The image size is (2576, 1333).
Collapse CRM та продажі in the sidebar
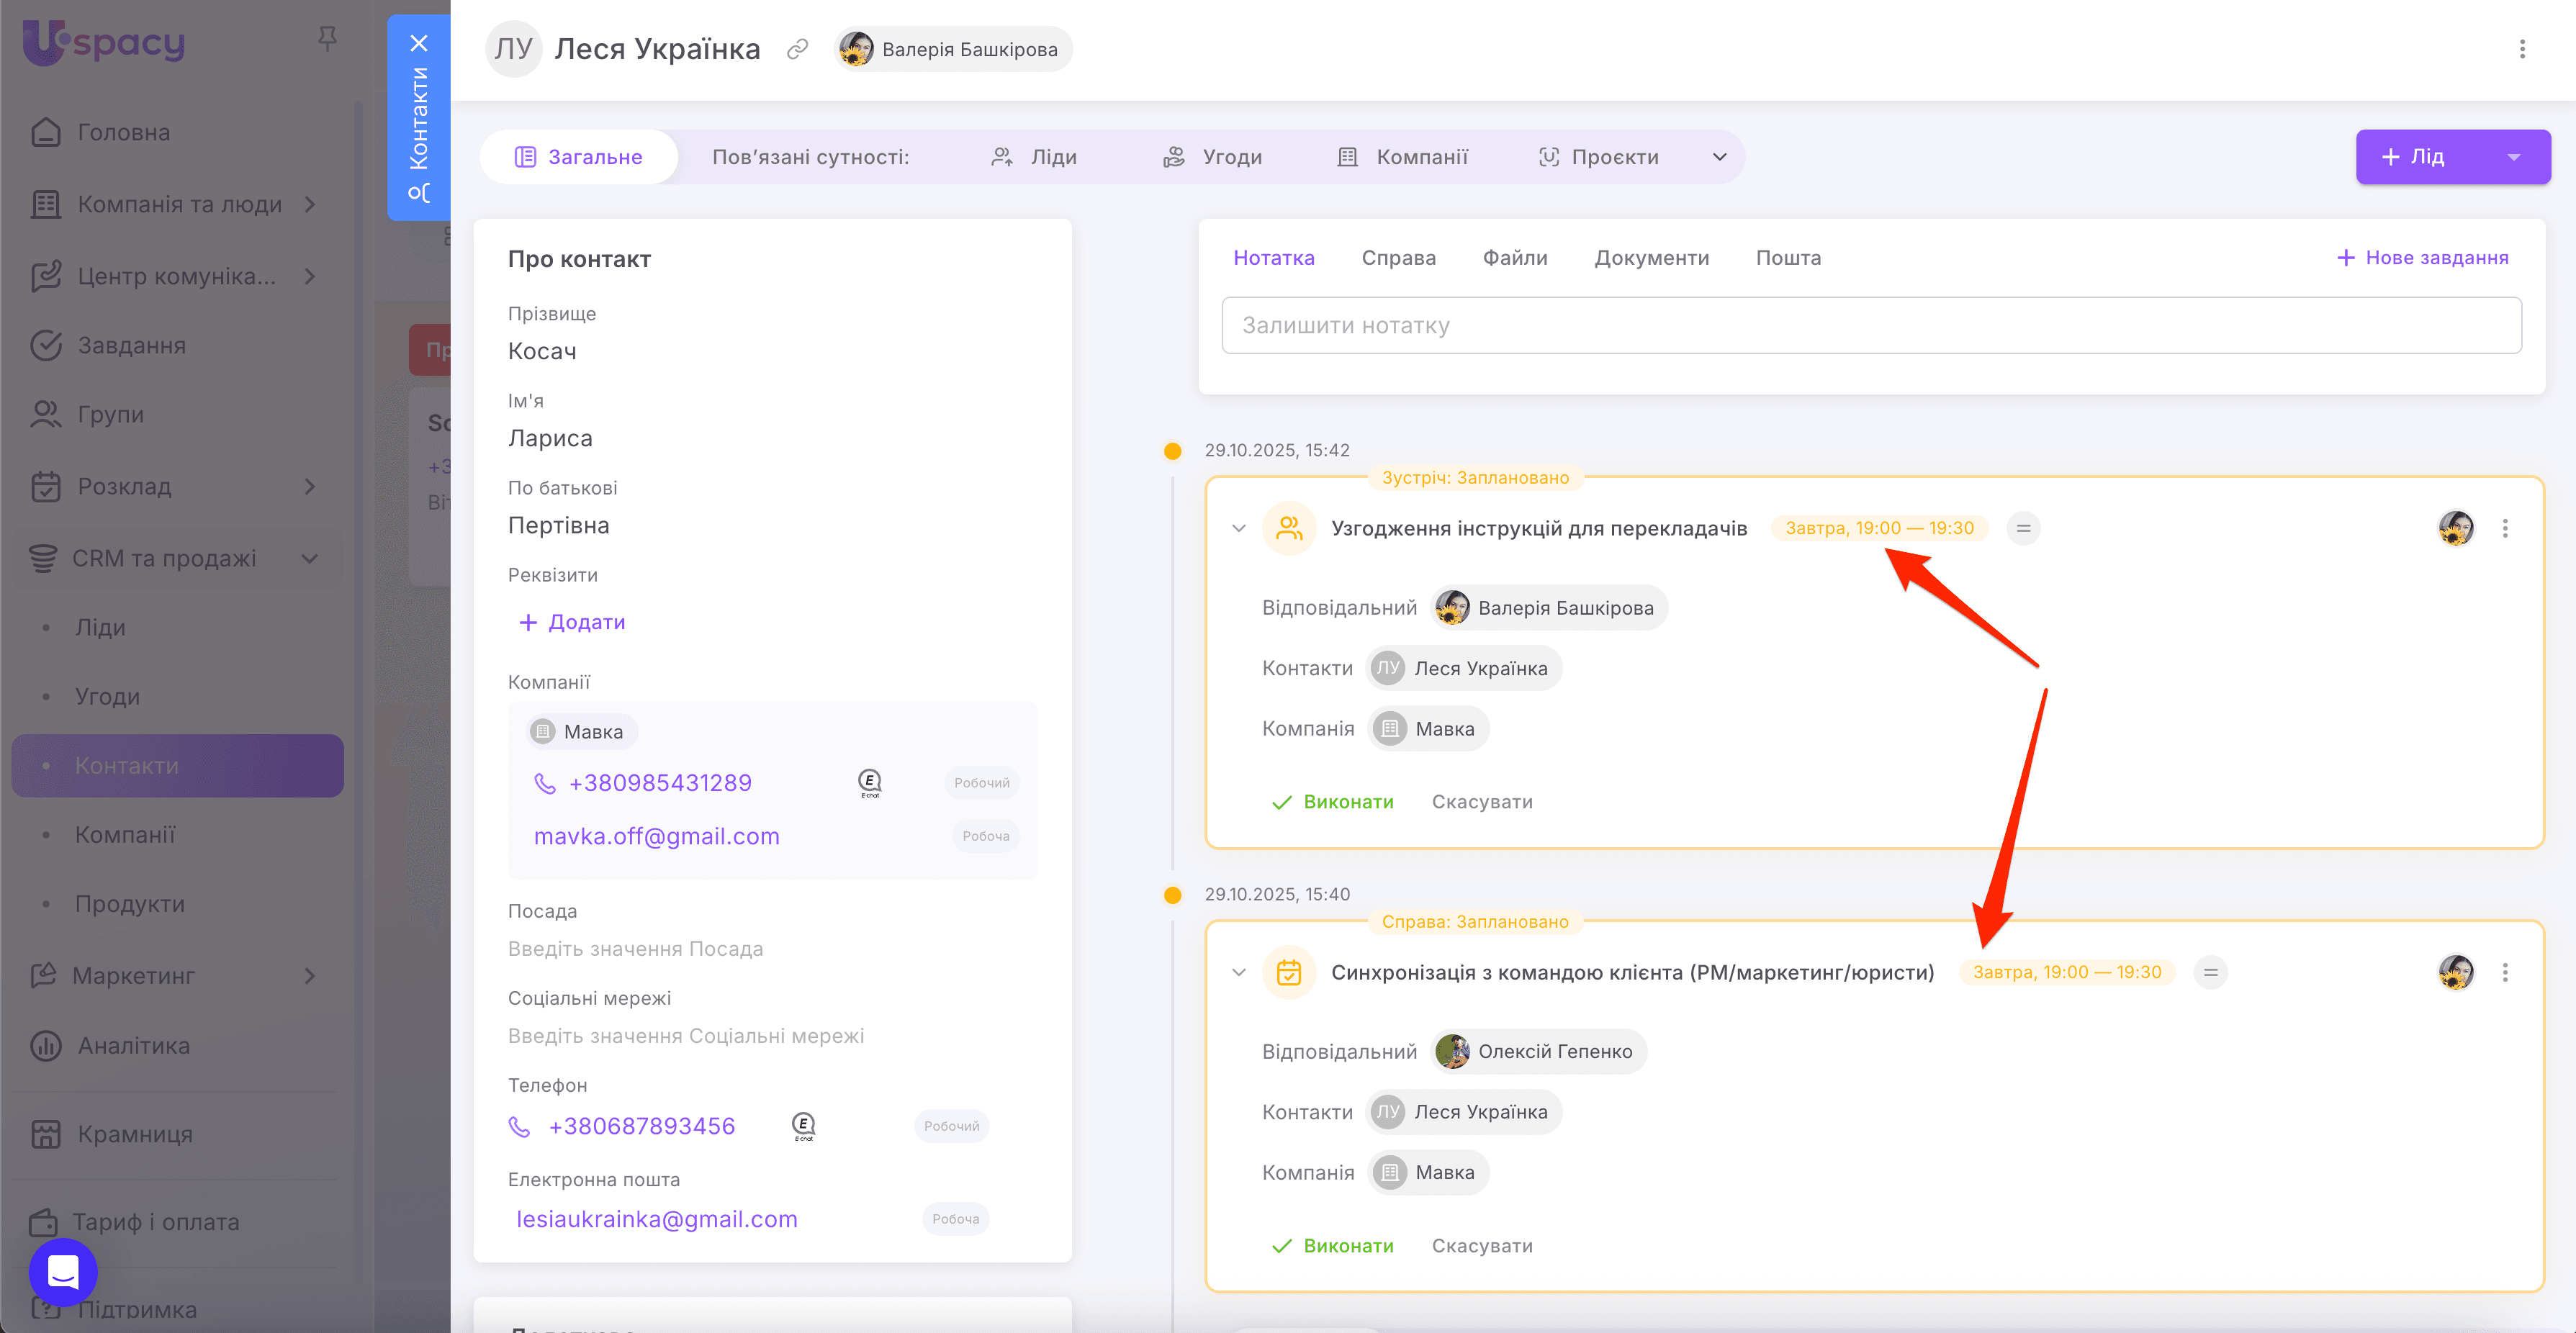tap(310, 559)
